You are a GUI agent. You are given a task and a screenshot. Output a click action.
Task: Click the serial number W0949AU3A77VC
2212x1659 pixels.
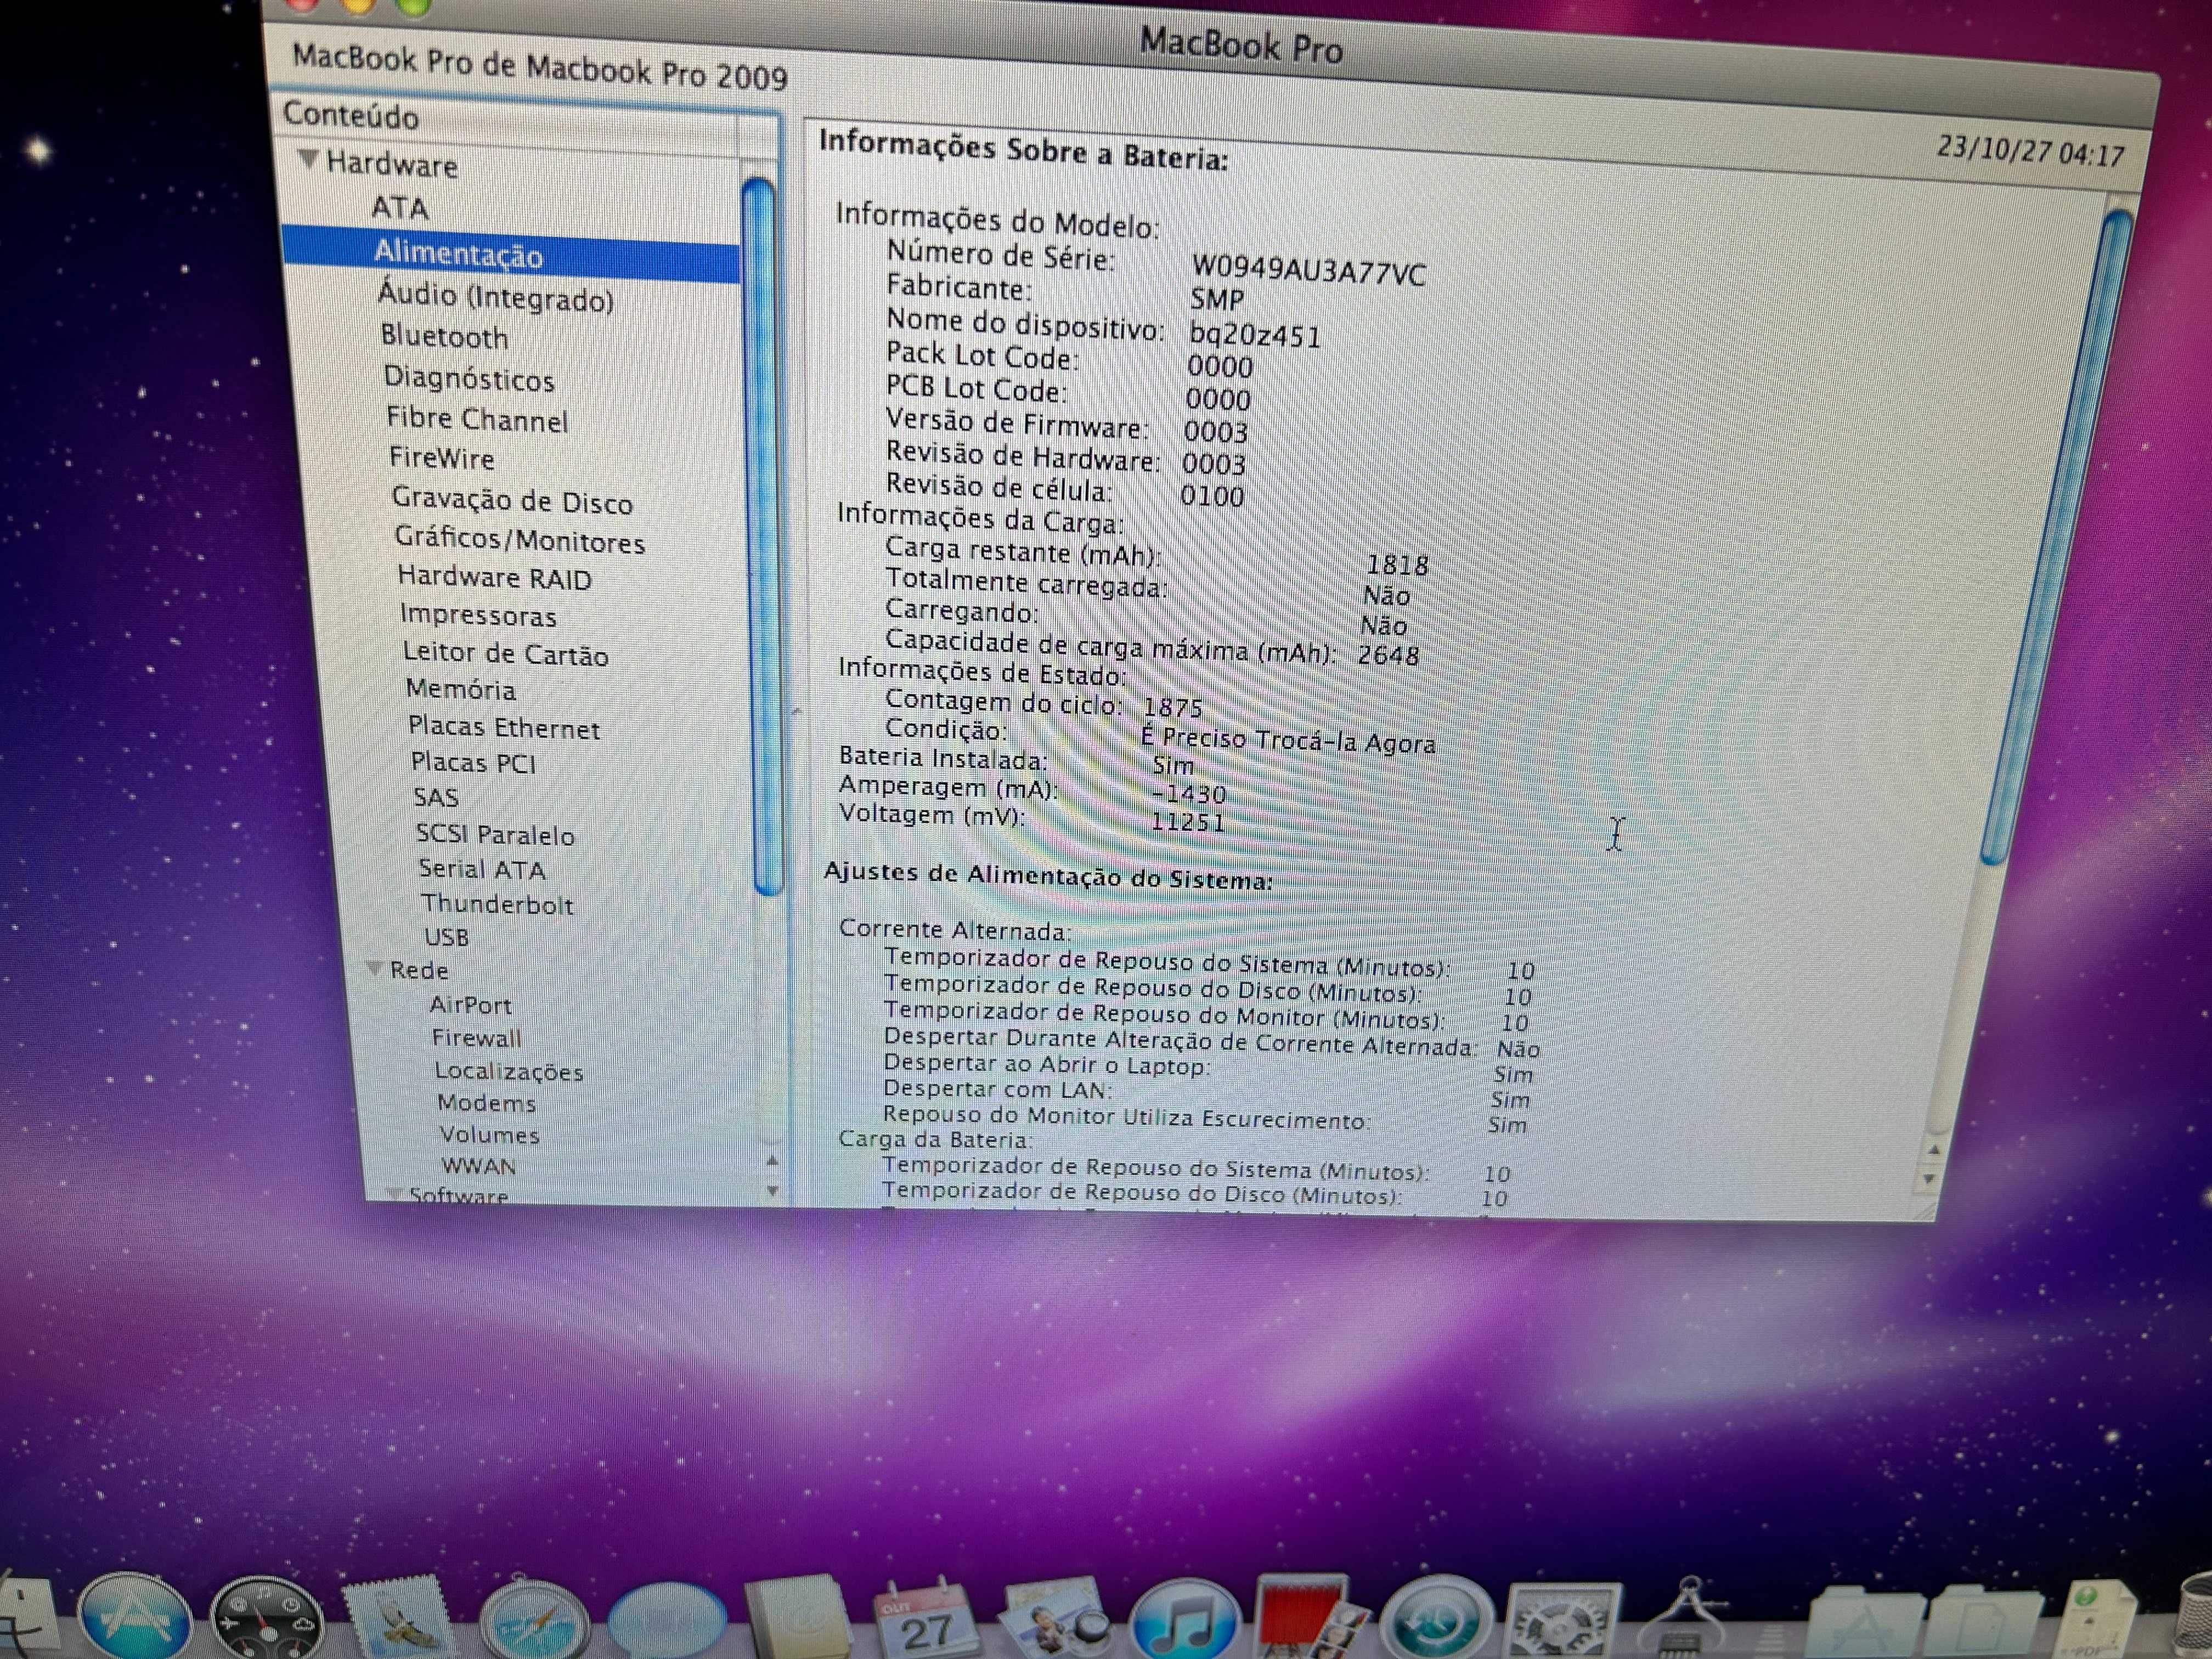coord(1308,270)
